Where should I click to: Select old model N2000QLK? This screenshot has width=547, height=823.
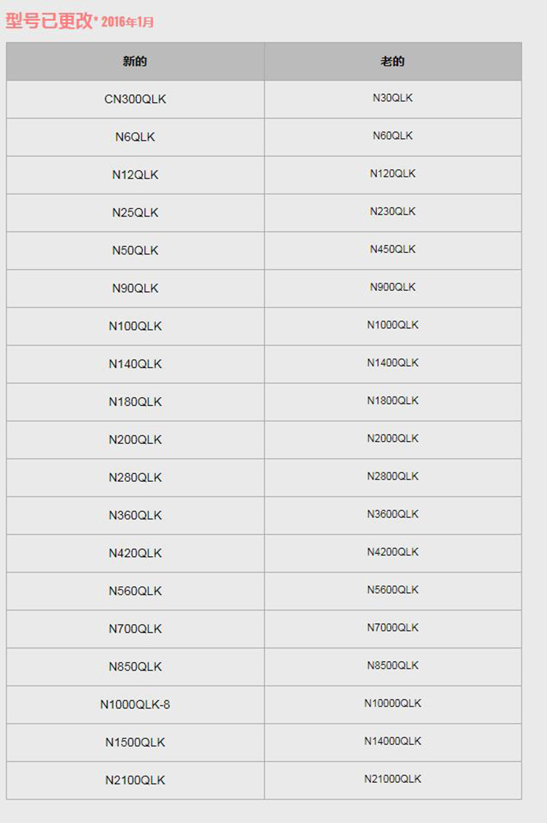tap(392, 439)
